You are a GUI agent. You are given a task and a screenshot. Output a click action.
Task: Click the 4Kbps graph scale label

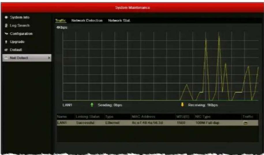click(62, 27)
